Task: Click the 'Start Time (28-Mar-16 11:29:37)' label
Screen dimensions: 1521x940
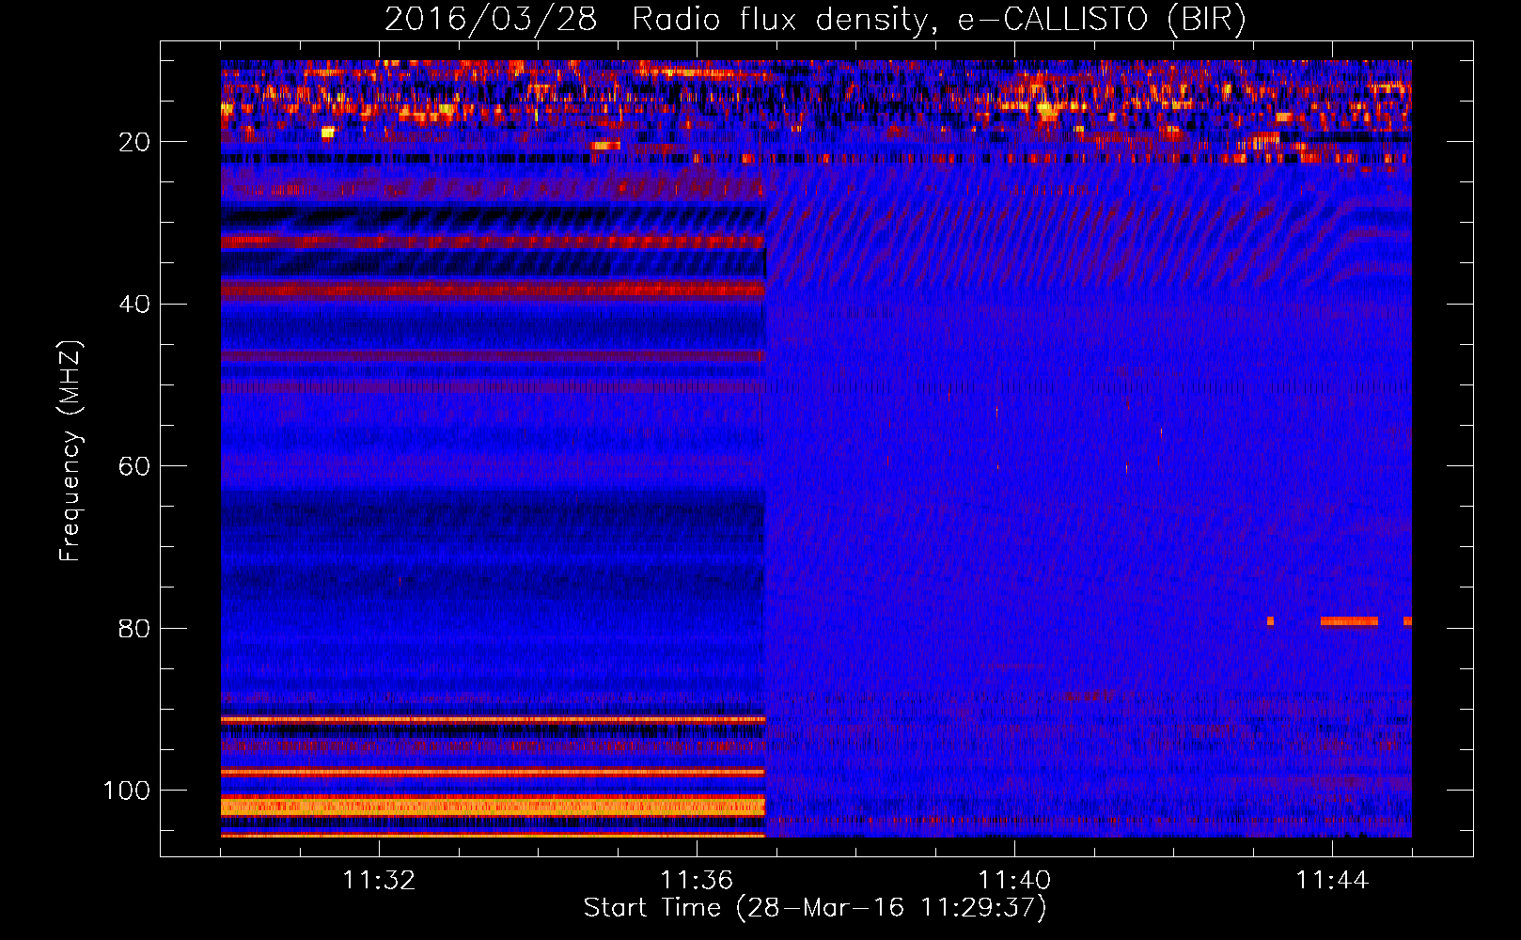Action: pyautogui.click(x=815, y=908)
